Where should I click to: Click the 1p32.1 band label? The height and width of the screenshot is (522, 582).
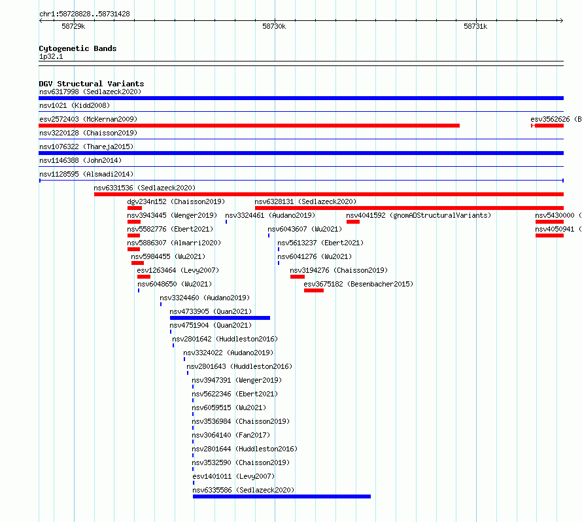(x=51, y=56)
